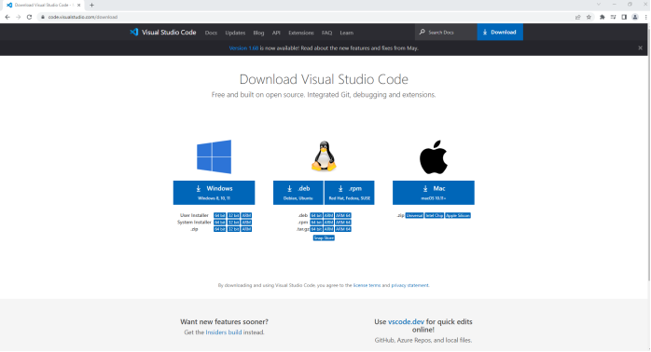Expand the tab search chevron in title bar
Screen dimensions: 651x352
[598, 4]
